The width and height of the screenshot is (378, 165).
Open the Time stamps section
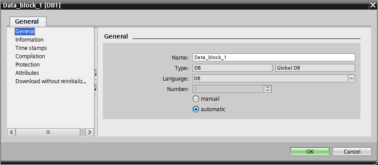31,48
